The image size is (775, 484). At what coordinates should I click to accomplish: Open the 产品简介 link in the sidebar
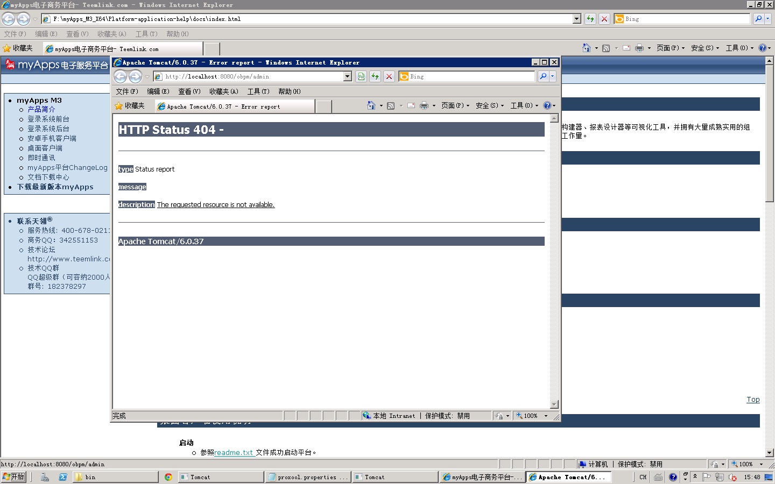point(41,109)
